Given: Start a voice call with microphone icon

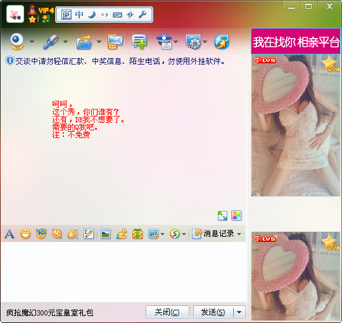Looking at the screenshot, I should coord(51,41).
